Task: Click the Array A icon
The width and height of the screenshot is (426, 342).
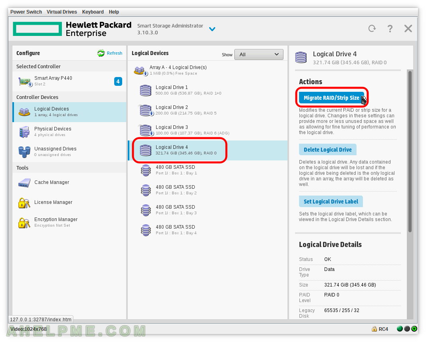Action: pyautogui.click(x=141, y=71)
